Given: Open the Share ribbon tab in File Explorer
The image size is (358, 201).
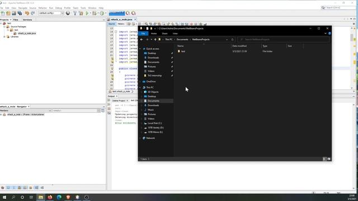Looking at the screenshot, I should pyautogui.click(x=164, y=33).
